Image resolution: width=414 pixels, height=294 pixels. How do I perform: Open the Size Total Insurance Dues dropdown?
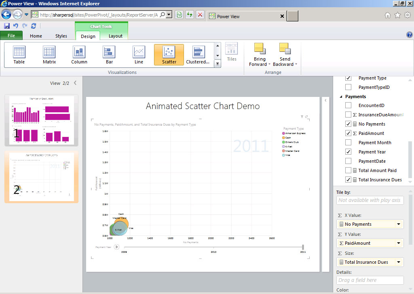click(398, 262)
